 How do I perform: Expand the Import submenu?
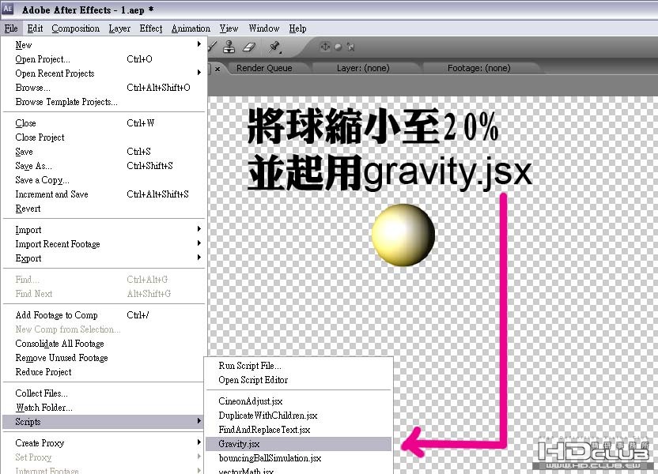click(x=104, y=230)
